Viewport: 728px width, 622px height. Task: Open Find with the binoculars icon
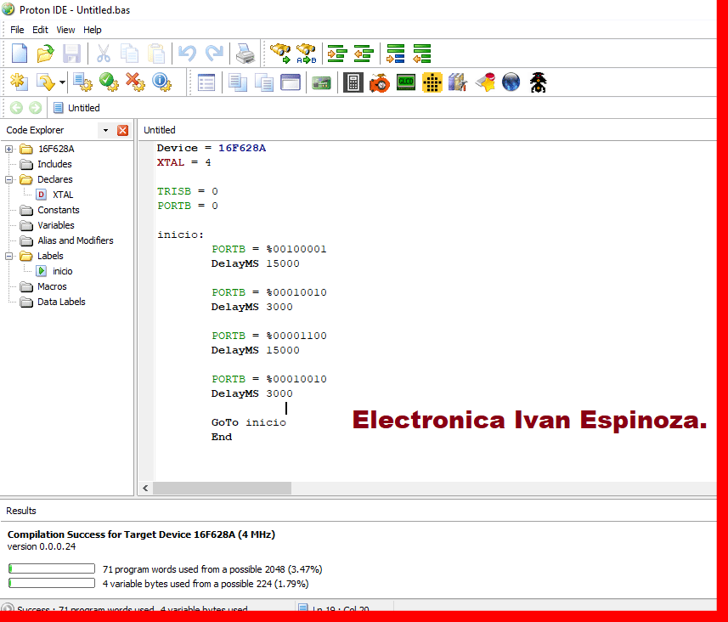[x=280, y=54]
